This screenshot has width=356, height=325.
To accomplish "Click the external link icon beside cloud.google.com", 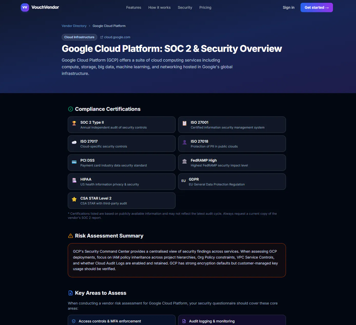I will click(102, 37).
